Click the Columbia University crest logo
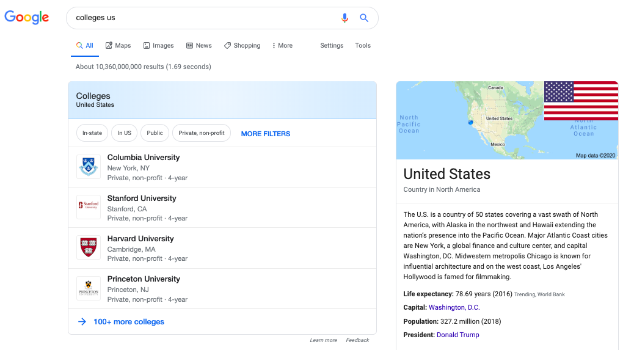This screenshot has height=350, width=634. click(89, 167)
